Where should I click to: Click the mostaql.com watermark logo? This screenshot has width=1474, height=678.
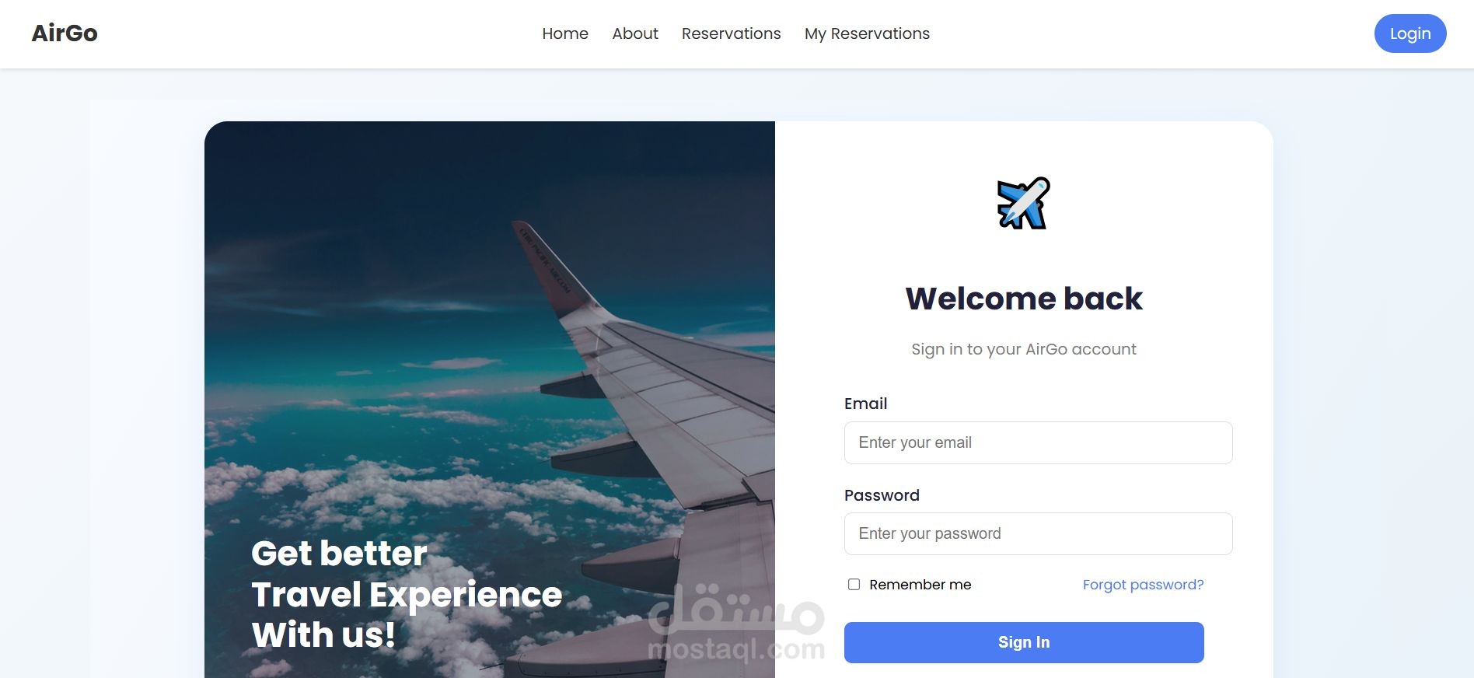736,622
